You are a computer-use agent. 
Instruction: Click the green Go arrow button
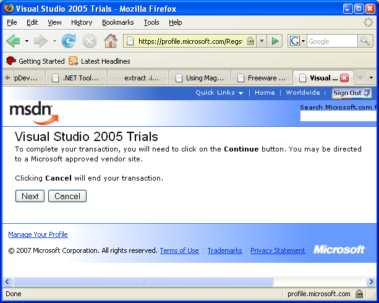[275, 41]
